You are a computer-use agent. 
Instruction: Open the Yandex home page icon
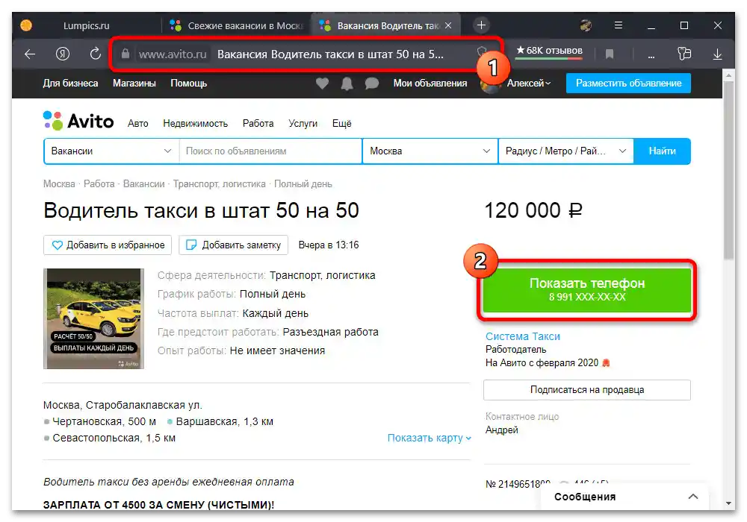tap(63, 54)
